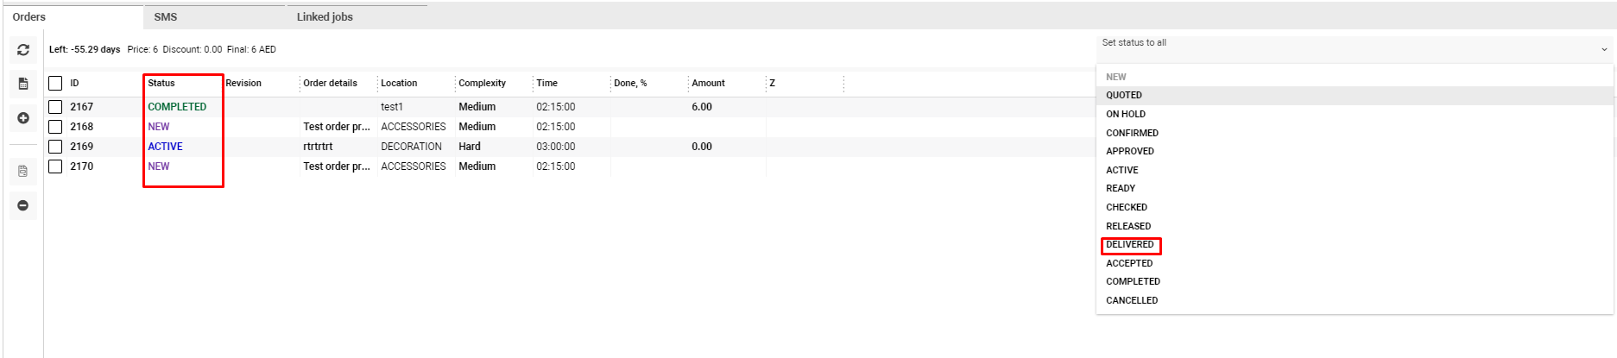
Task: Switch to the SMS tab
Action: pyautogui.click(x=166, y=17)
